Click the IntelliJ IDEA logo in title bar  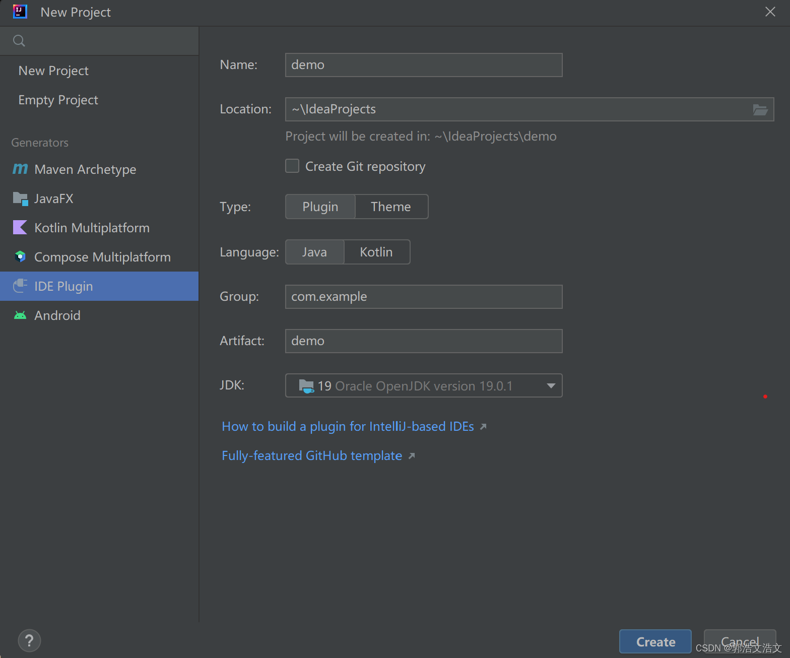[x=20, y=11]
